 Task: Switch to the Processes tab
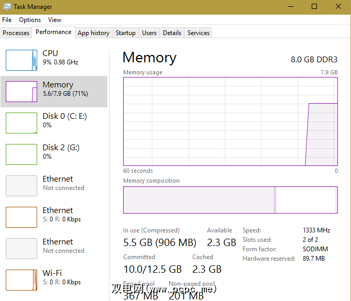pos(16,33)
